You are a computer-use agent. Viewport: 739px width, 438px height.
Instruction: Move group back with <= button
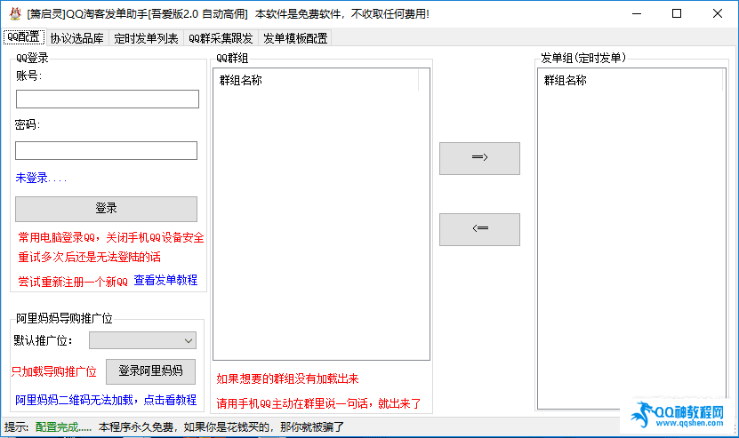(479, 229)
